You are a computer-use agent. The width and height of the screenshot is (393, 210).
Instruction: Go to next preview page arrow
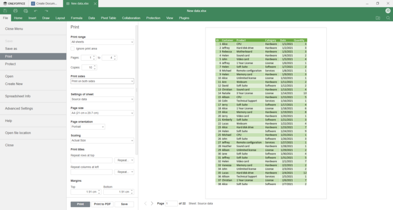tap(152, 203)
